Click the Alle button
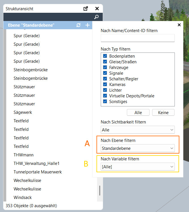The image size is (189, 212). point(138,112)
